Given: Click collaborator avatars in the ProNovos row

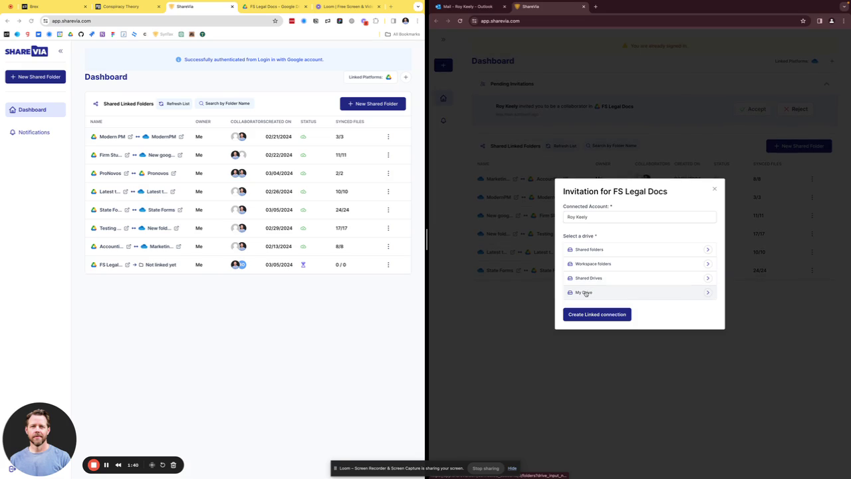Looking at the screenshot, I should tap(238, 174).
